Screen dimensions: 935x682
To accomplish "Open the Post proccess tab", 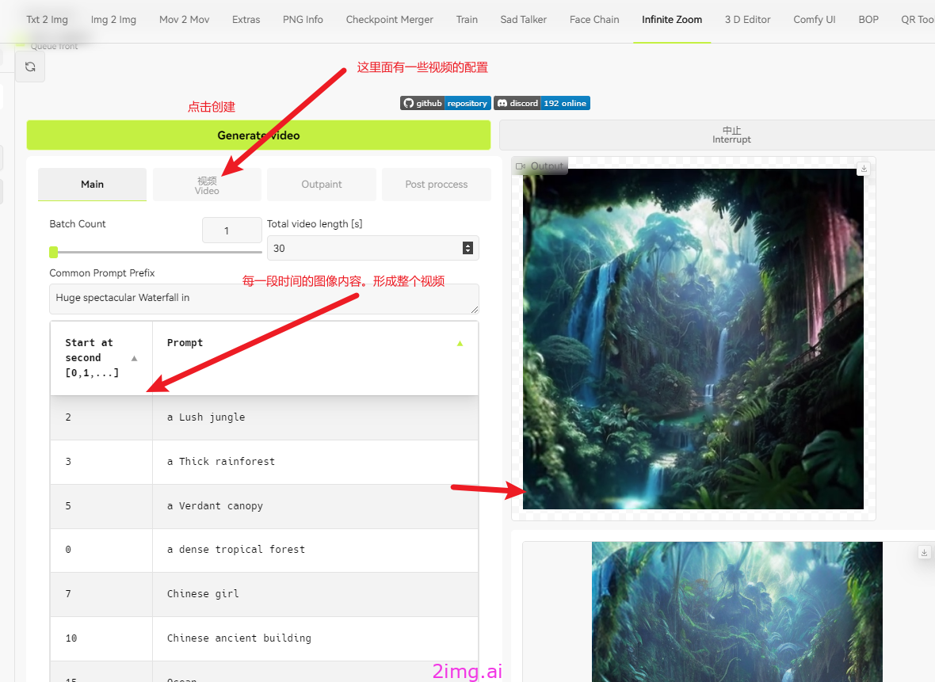I will (x=437, y=185).
